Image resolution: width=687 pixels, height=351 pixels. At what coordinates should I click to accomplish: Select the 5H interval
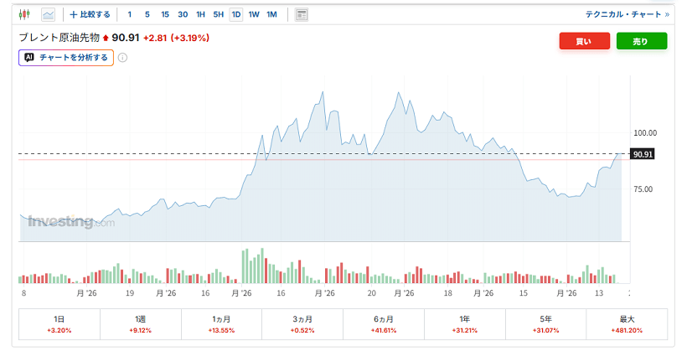point(218,14)
